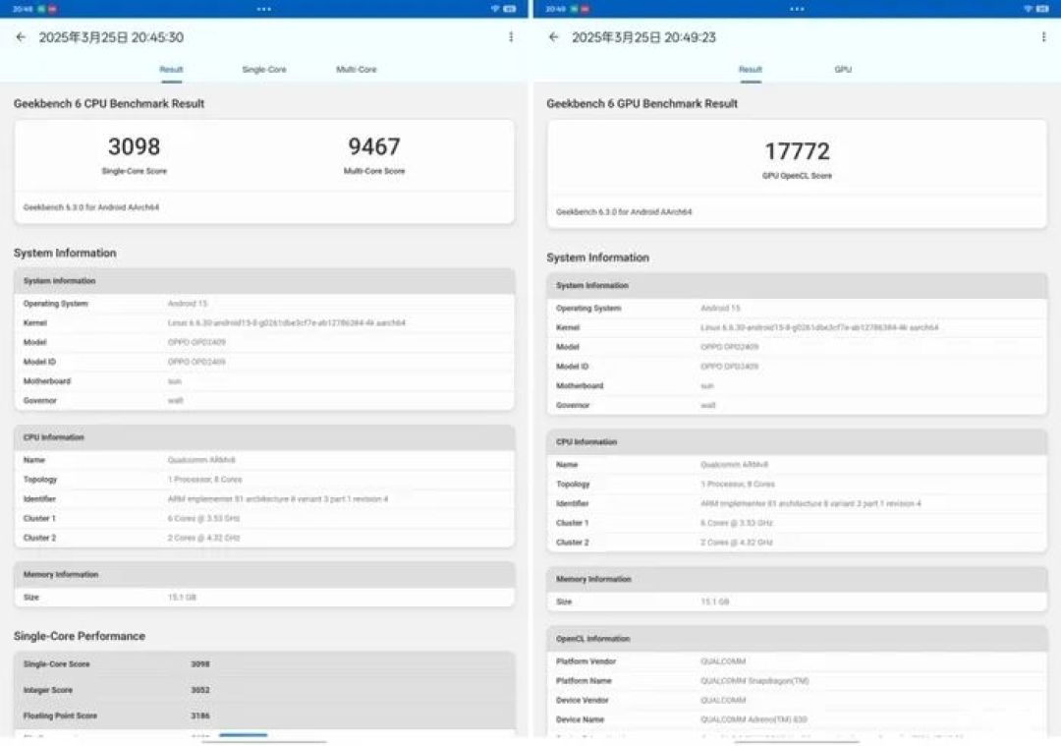The width and height of the screenshot is (1061, 746).
Task: Tap Model row OPPO OPD2409 on CPU screen
Action: click(x=264, y=343)
